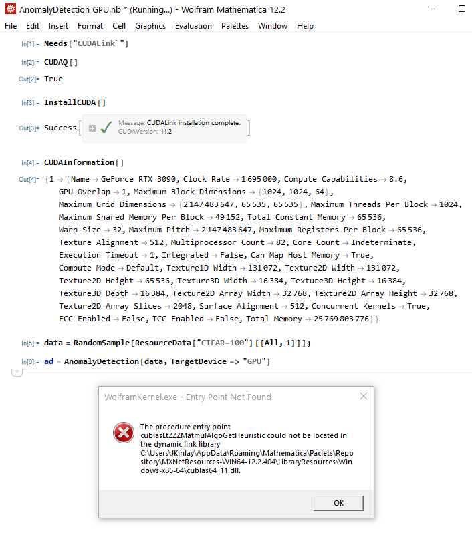
Task: Click the In[3]:= cell label
Action: (x=30, y=103)
